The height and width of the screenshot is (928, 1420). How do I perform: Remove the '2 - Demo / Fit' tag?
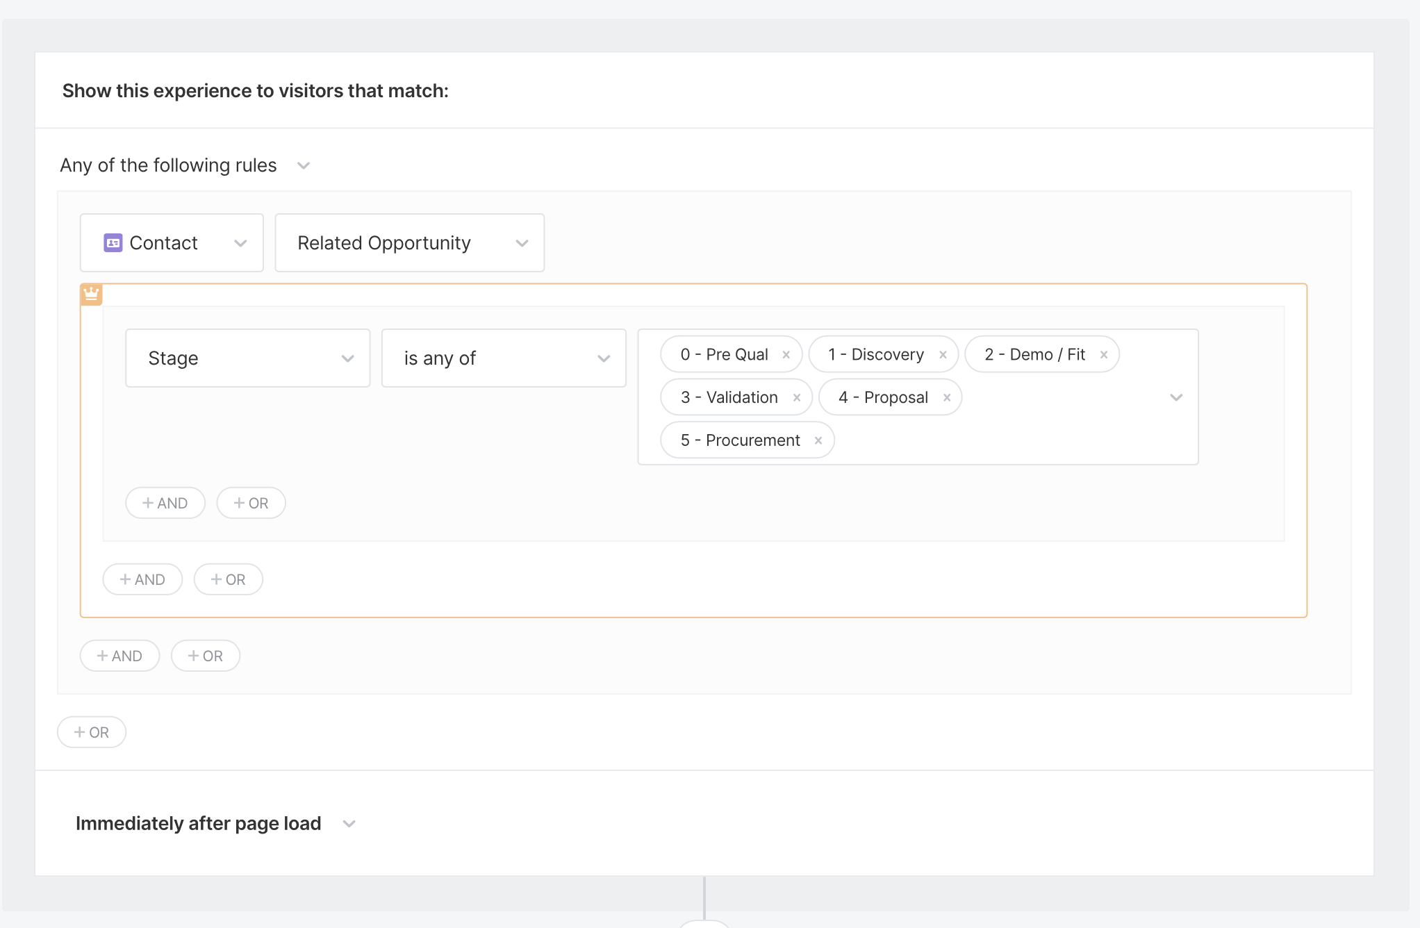1103,355
